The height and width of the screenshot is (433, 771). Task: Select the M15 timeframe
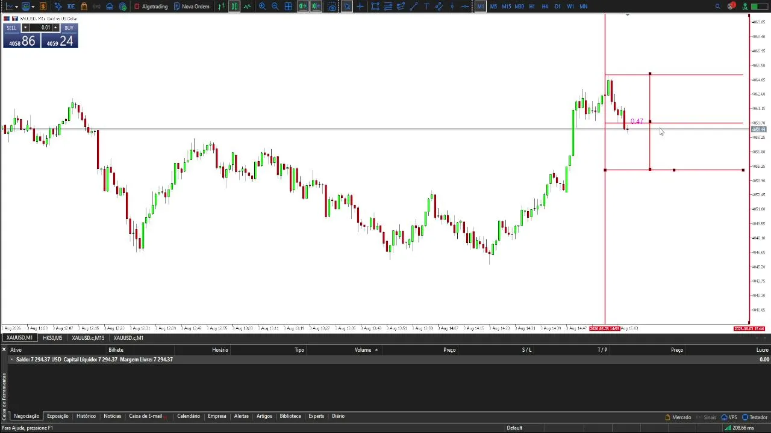(506, 6)
